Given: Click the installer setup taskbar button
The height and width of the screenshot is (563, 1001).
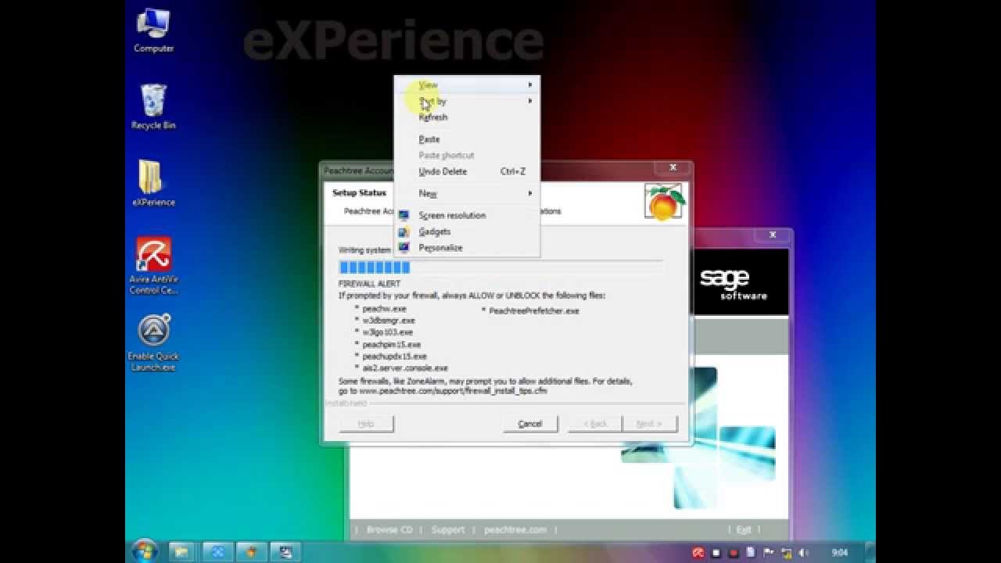Looking at the screenshot, I should coord(285,551).
